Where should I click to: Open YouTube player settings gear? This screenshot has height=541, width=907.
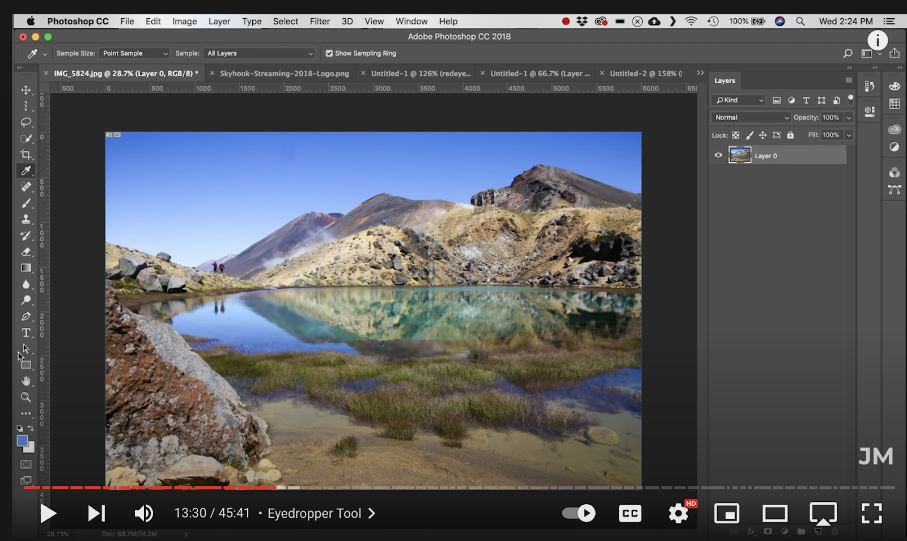coord(678,513)
